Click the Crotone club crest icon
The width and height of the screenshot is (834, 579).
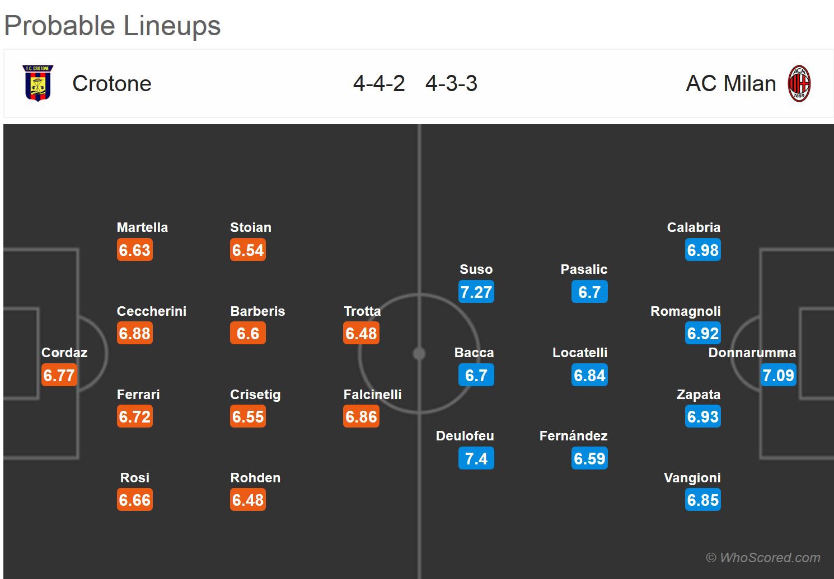coord(38,83)
